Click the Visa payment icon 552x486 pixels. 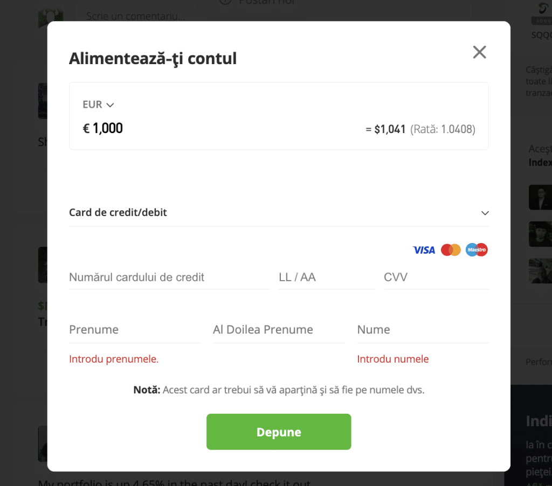coord(424,249)
